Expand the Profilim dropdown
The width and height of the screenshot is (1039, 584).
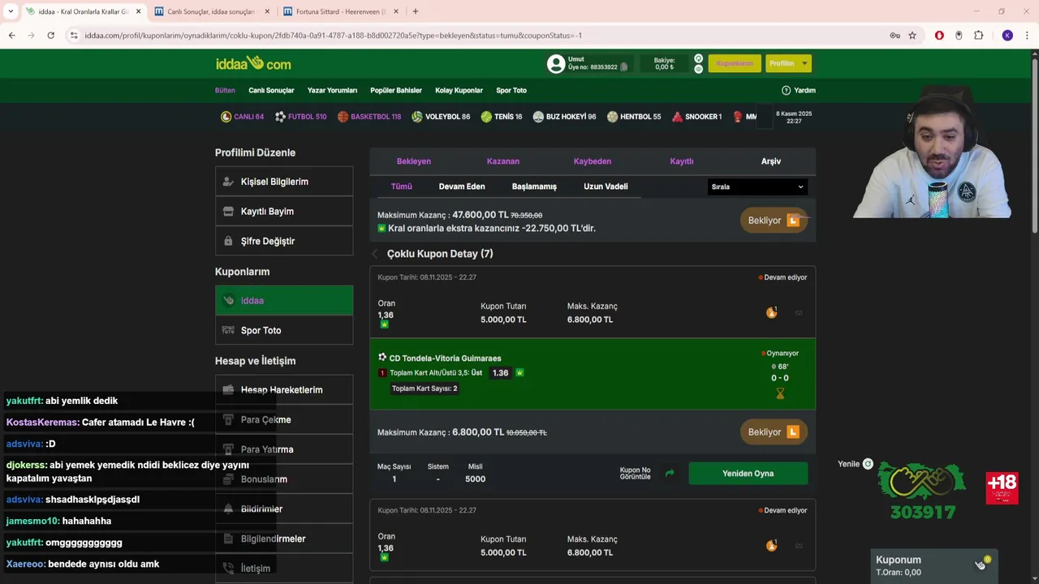[788, 63]
